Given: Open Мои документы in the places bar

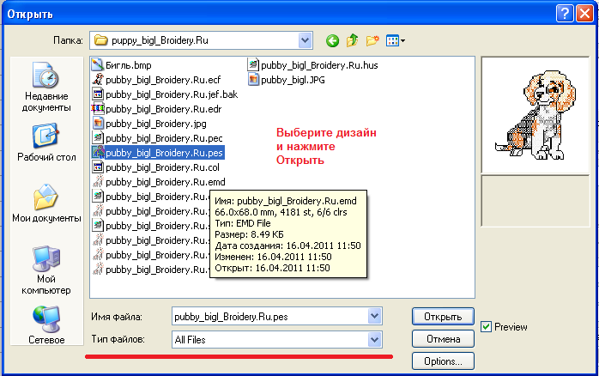Looking at the screenshot, I should pyautogui.click(x=46, y=203).
